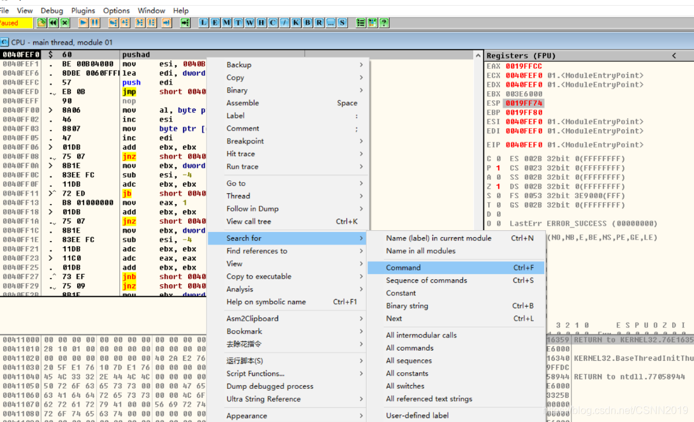Expand the Binary submenu
Screen dimensions: 694x422
pyautogui.click(x=288, y=91)
